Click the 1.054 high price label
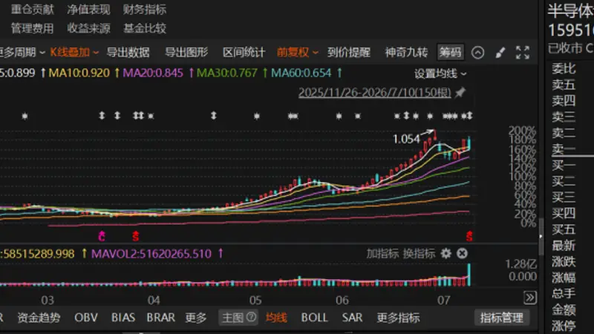This screenshot has height=334, width=594. 406,139
